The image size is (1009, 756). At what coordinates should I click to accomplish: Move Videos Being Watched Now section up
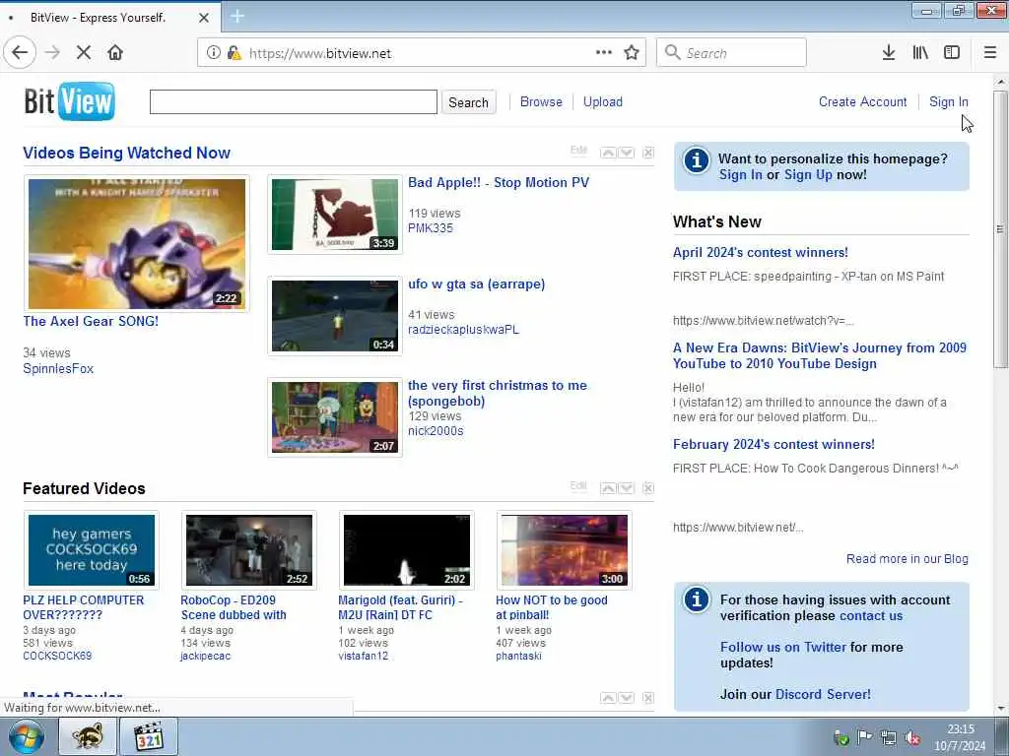tap(608, 153)
